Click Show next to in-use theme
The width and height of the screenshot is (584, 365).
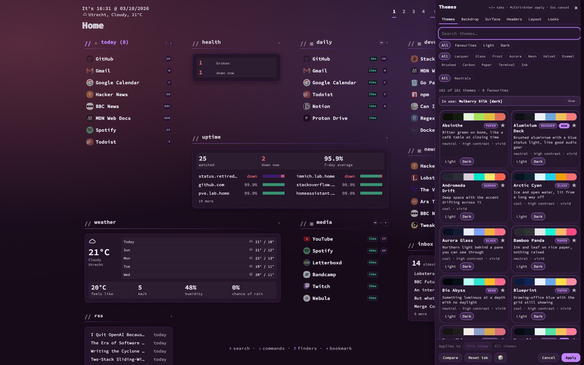pyautogui.click(x=571, y=101)
